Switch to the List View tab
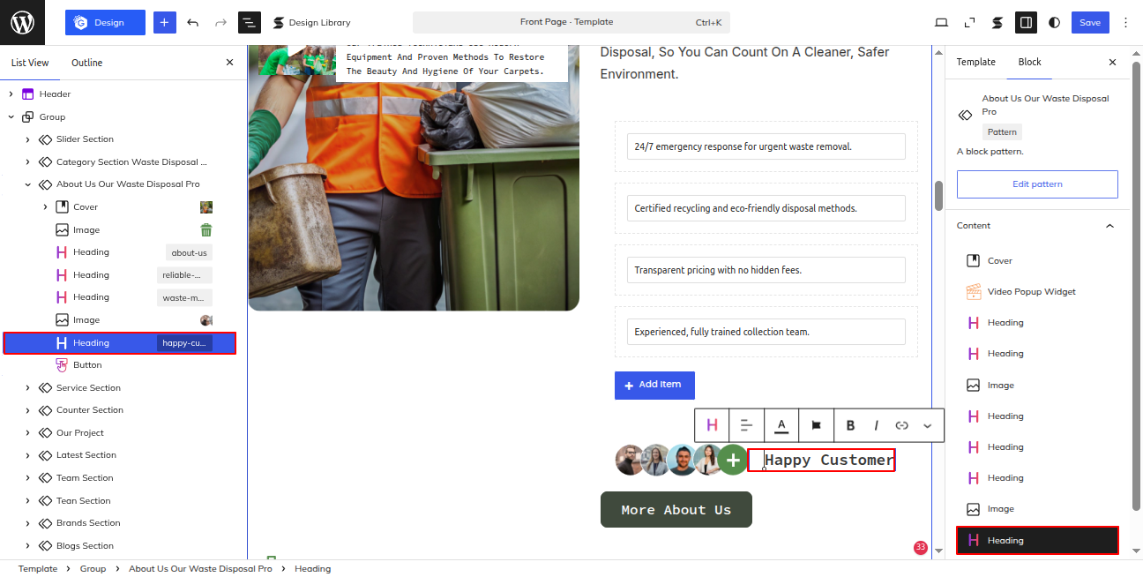The height and width of the screenshot is (577, 1143). (x=30, y=63)
